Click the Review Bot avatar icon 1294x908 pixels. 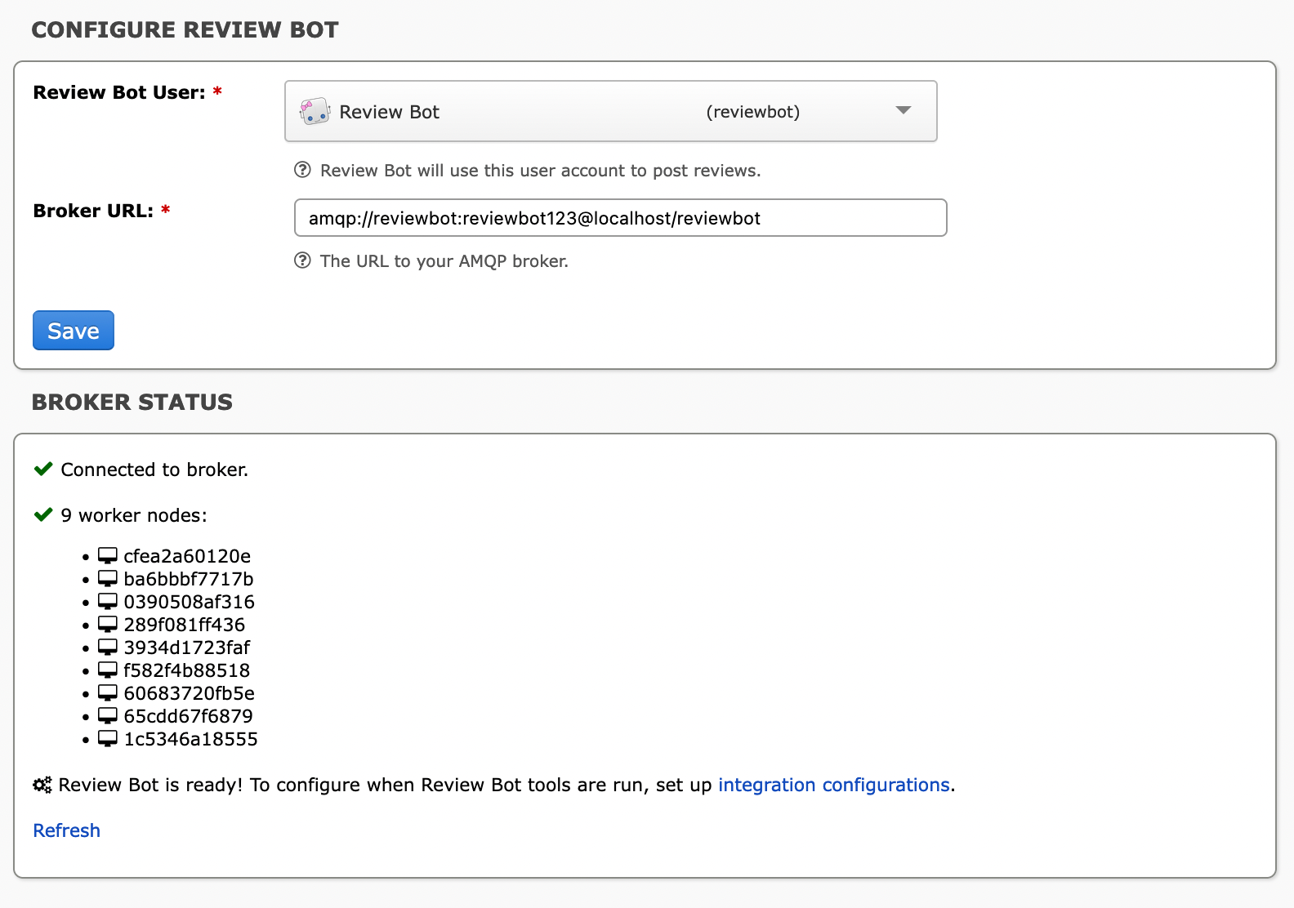[315, 111]
